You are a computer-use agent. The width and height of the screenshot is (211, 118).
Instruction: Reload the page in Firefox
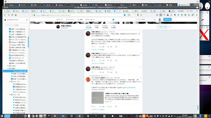[12, 15]
